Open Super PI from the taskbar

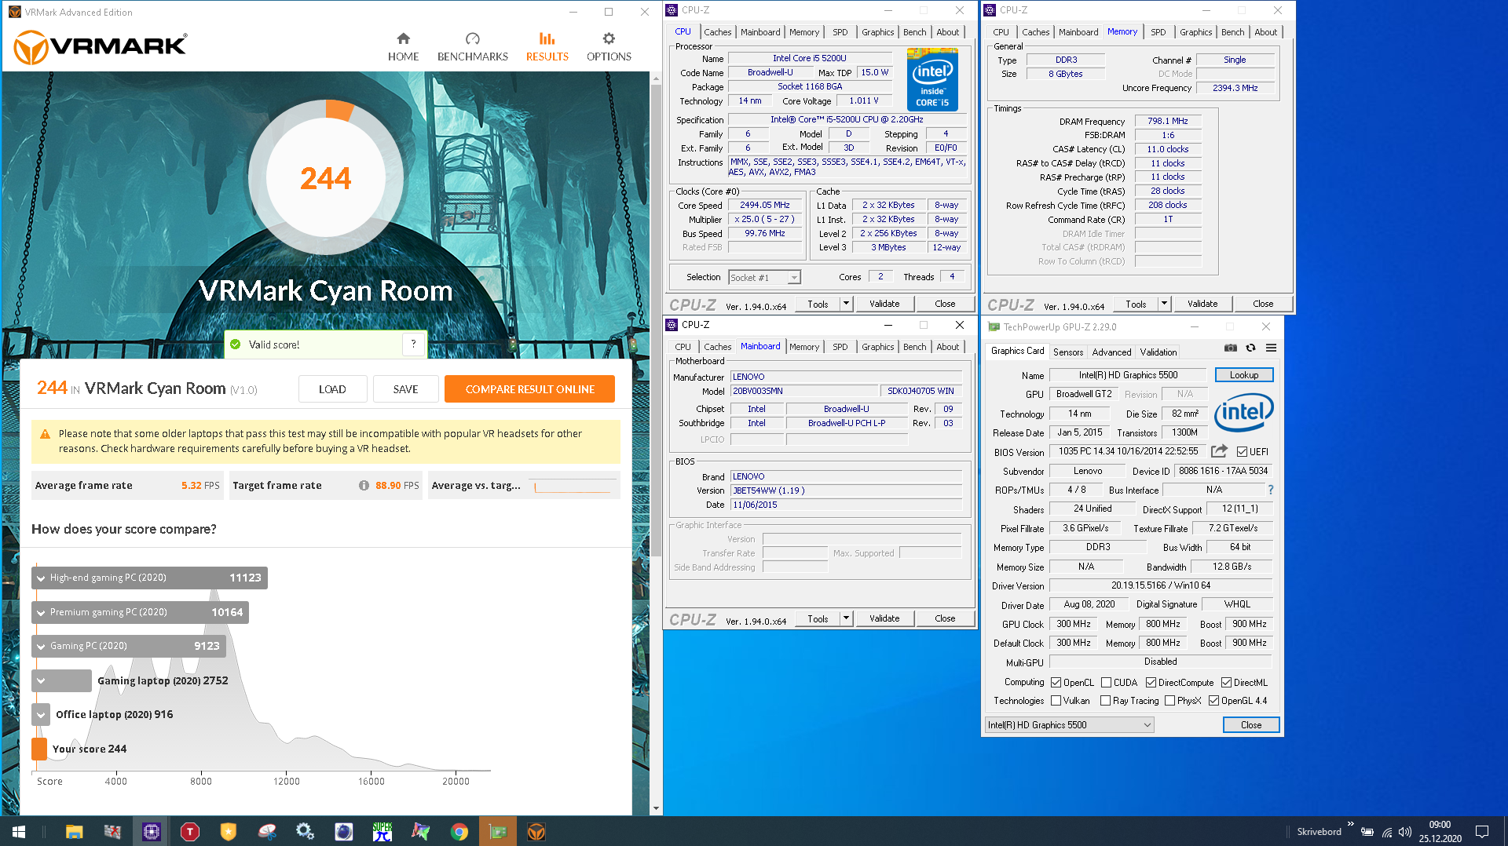click(x=382, y=831)
